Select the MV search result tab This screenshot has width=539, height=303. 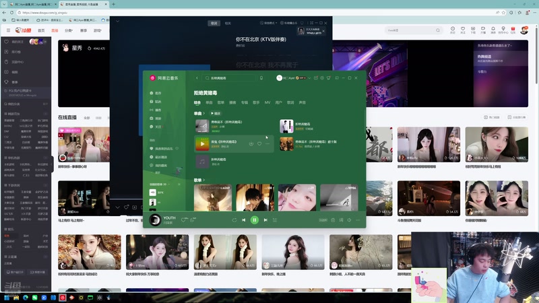pos(267,102)
